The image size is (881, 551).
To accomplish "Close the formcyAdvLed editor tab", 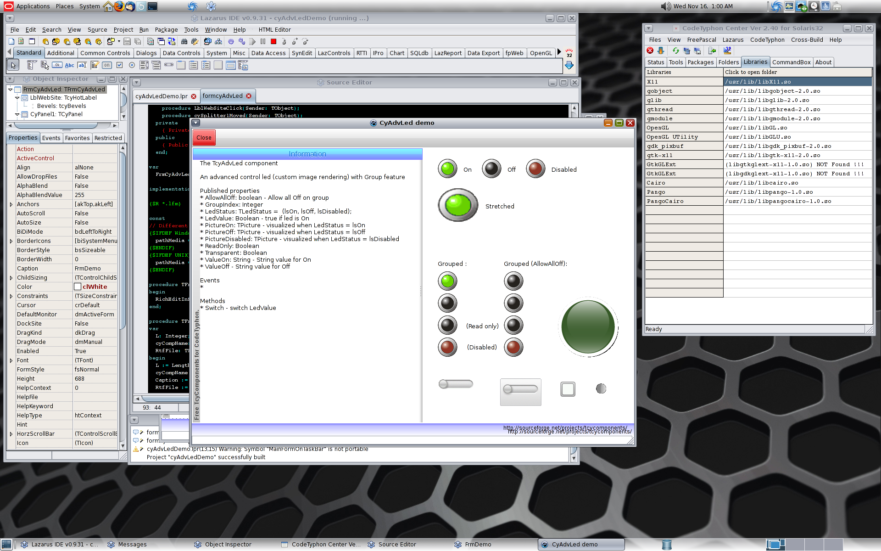I will click(x=249, y=96).
